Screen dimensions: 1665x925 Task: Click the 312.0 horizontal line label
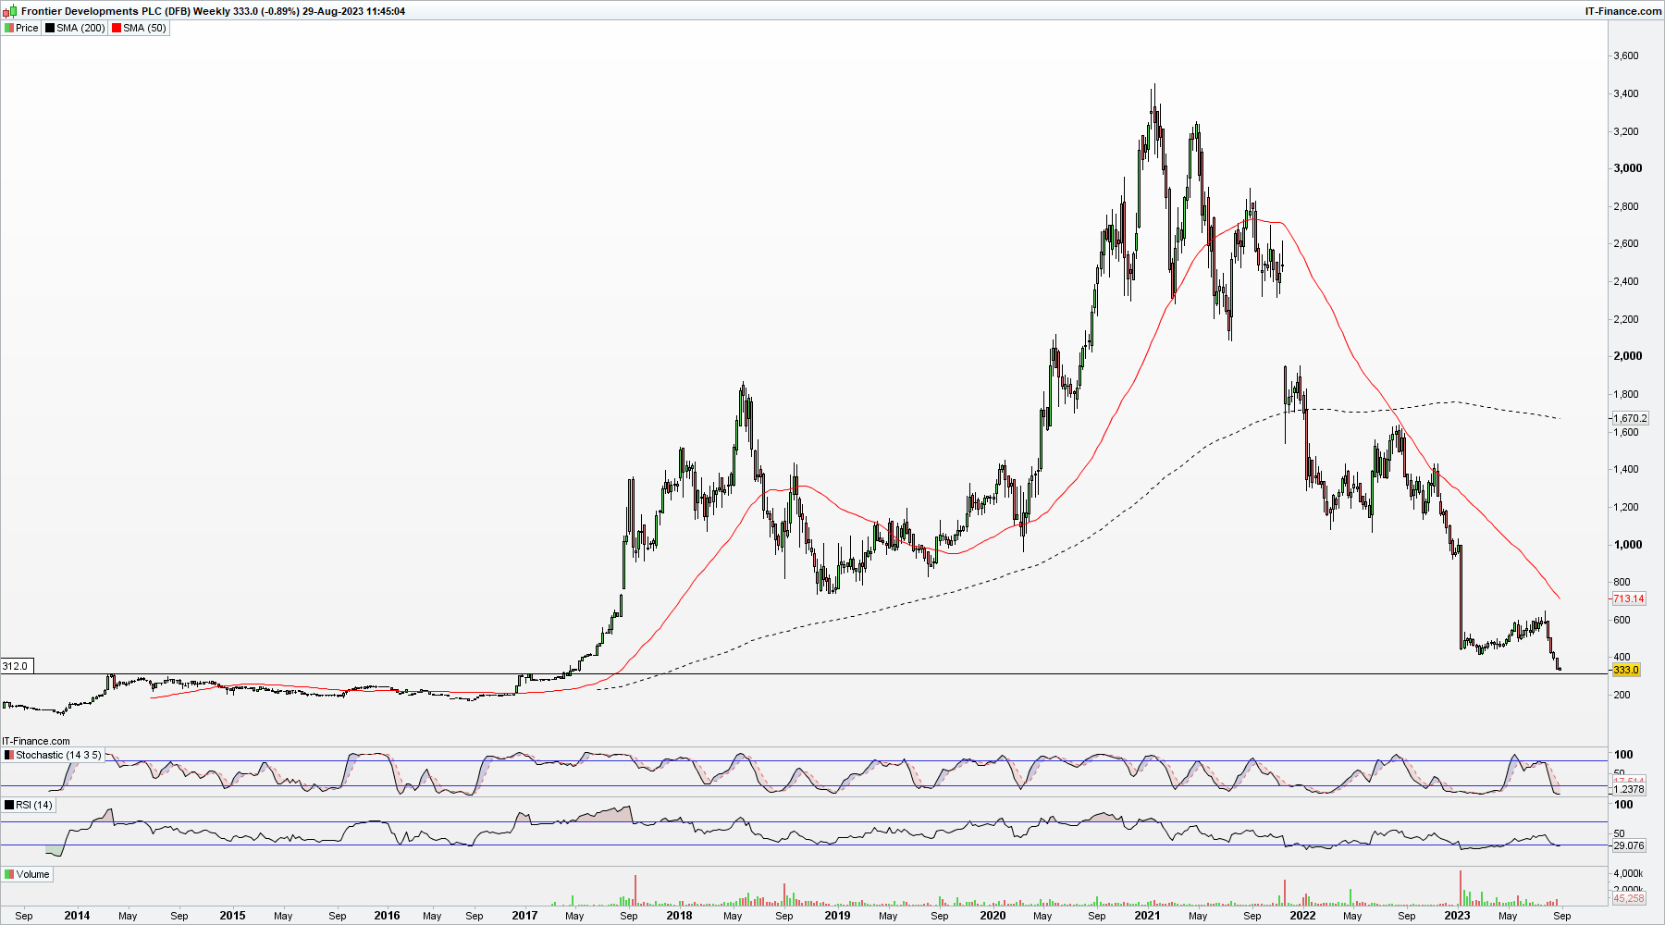15,666
